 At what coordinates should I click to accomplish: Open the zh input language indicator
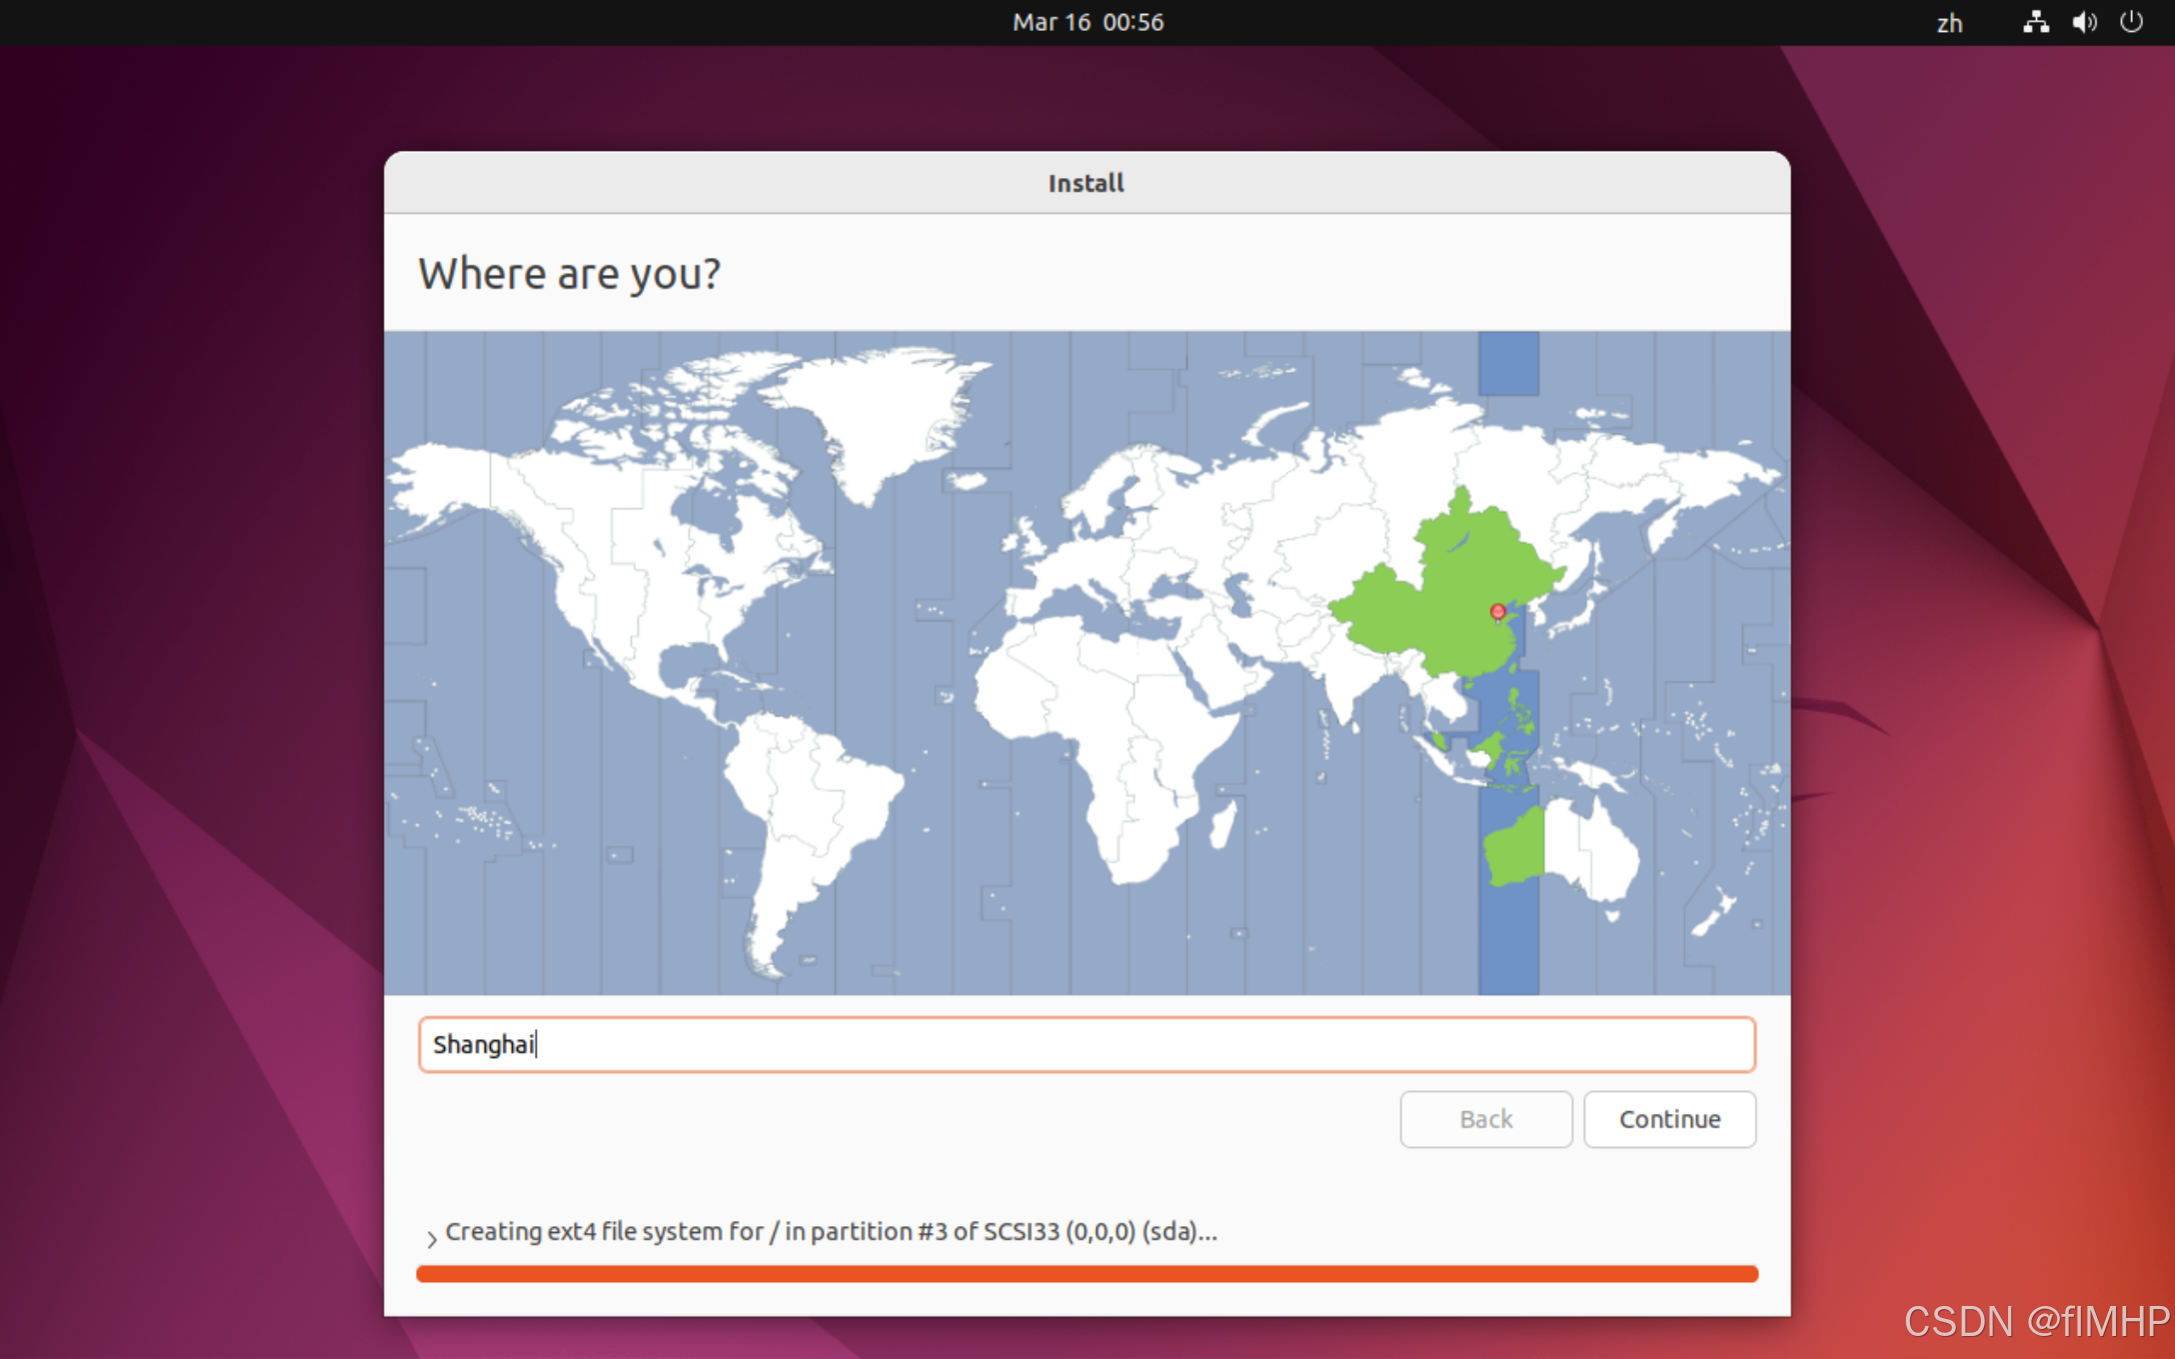click(x=1949, y=23)
